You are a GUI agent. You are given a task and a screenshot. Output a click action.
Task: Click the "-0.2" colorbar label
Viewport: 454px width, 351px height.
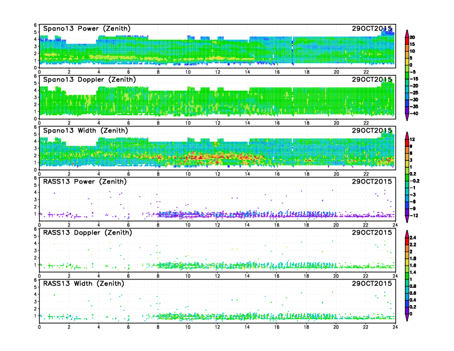(414, 181)
